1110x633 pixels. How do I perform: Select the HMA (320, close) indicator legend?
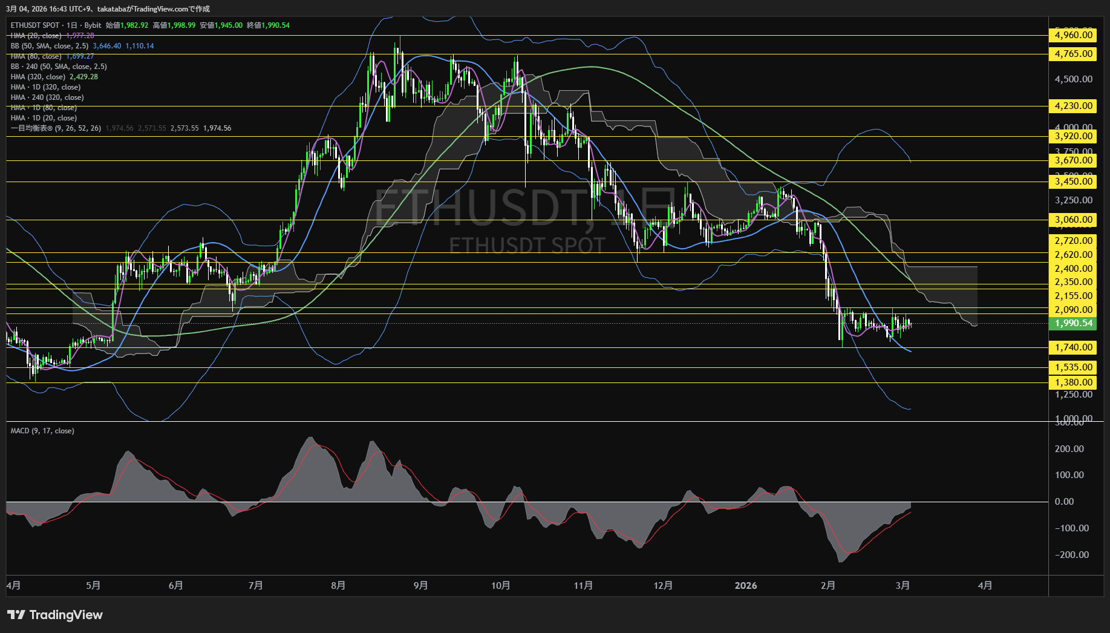pos(38,77)
